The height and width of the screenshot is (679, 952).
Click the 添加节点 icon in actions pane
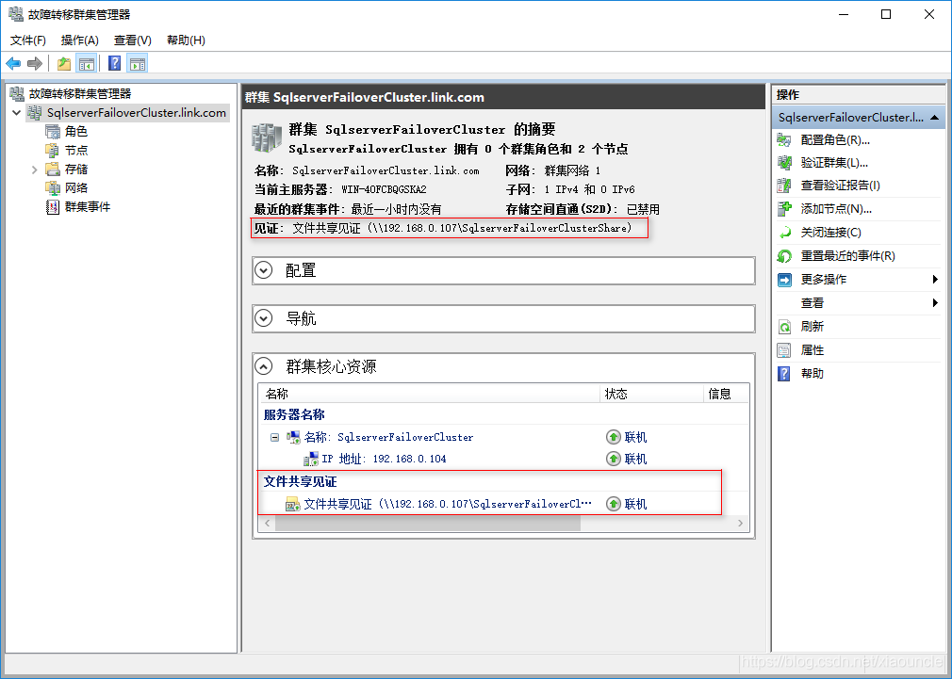pos(784,209)
